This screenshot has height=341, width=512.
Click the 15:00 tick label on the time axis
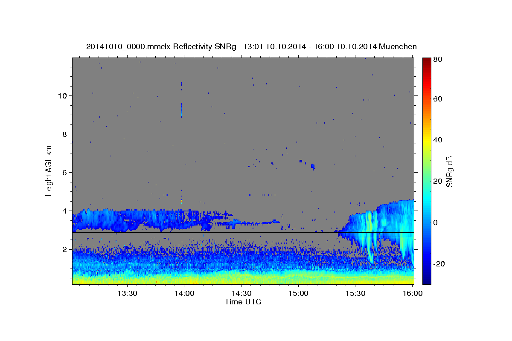(298, 294)
